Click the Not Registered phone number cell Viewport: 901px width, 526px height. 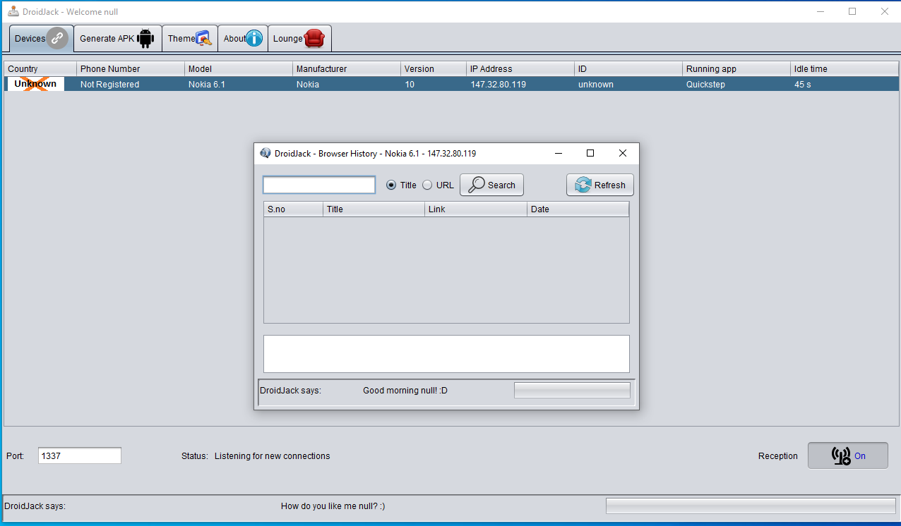131,84
